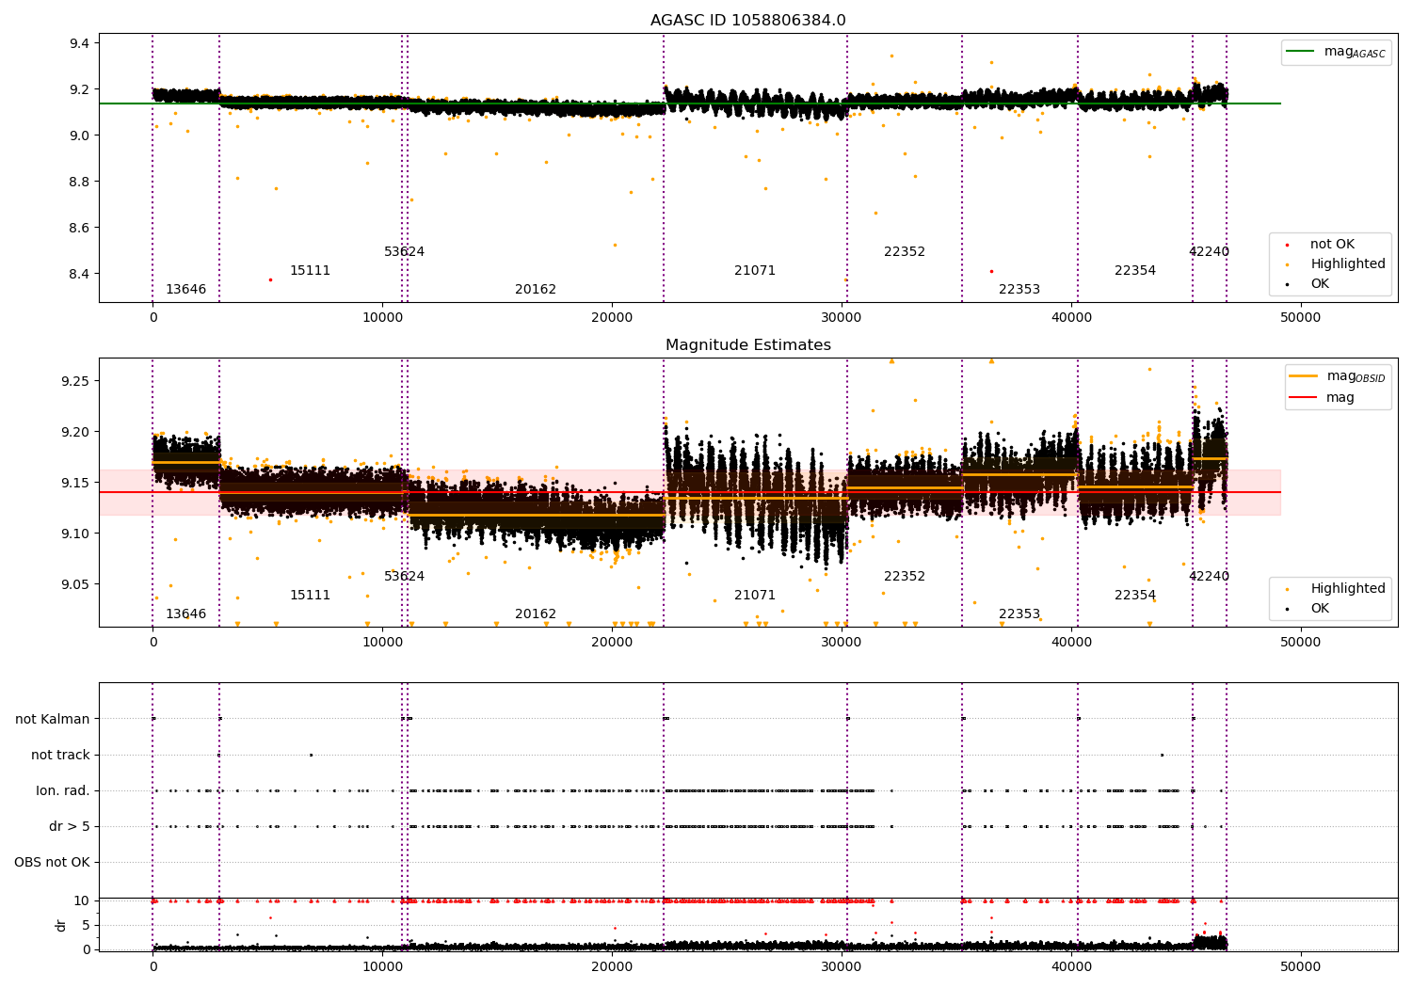Click obsid label 53624 in top plot
Image resolution: width=1412 pixels, height=988 pixels.
[404, 251]
